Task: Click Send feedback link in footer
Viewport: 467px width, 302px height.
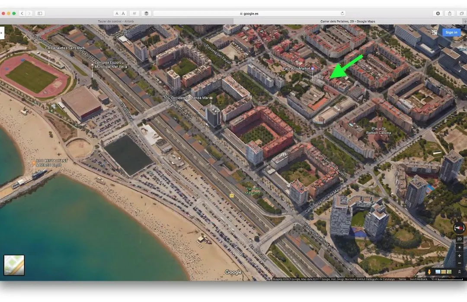Action: point(418,279)
